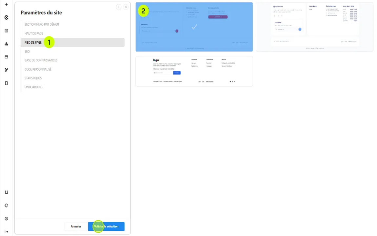Choose the white footer template with logo
This screenshot has height=236, width=377.
click(194, 71)
